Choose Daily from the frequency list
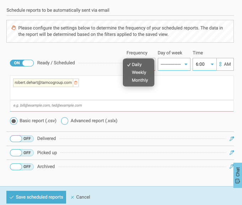 [137, 65]
